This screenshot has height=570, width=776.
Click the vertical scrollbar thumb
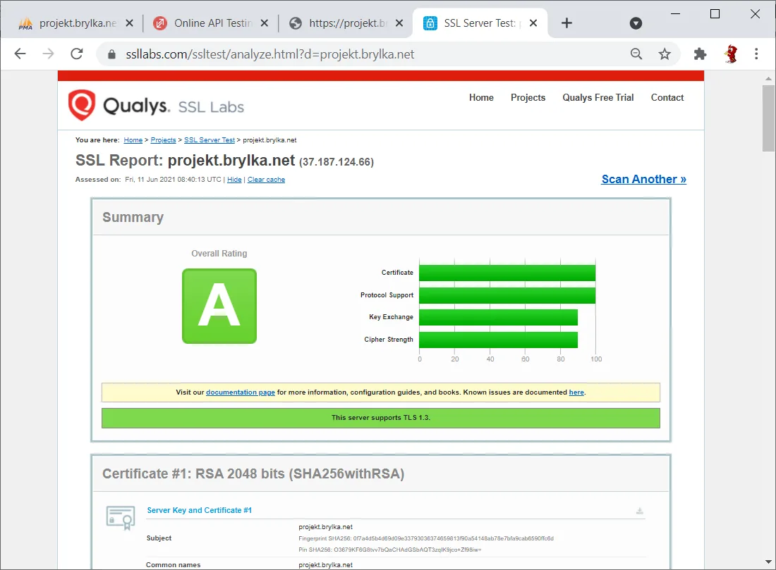(x=768, y=118)
